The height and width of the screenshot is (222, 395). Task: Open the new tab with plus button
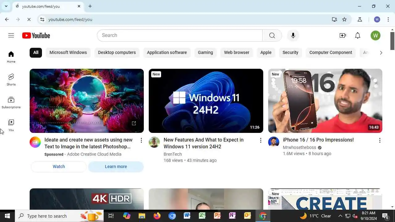pos(90,6)
